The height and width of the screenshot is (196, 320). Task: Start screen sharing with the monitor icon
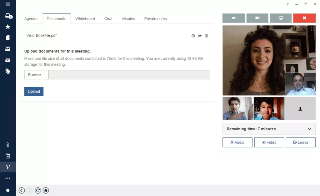(281, 18)
